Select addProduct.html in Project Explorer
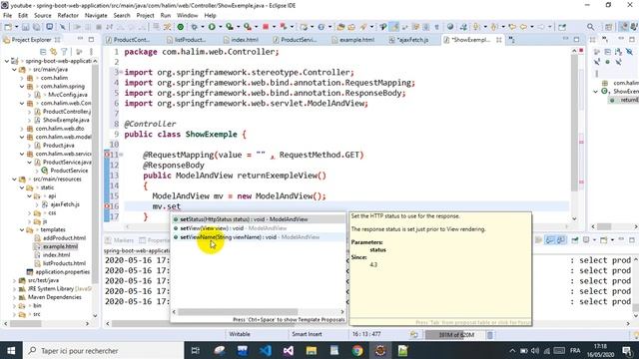Viewport: 639px width, 359px height. pos(64,238)
